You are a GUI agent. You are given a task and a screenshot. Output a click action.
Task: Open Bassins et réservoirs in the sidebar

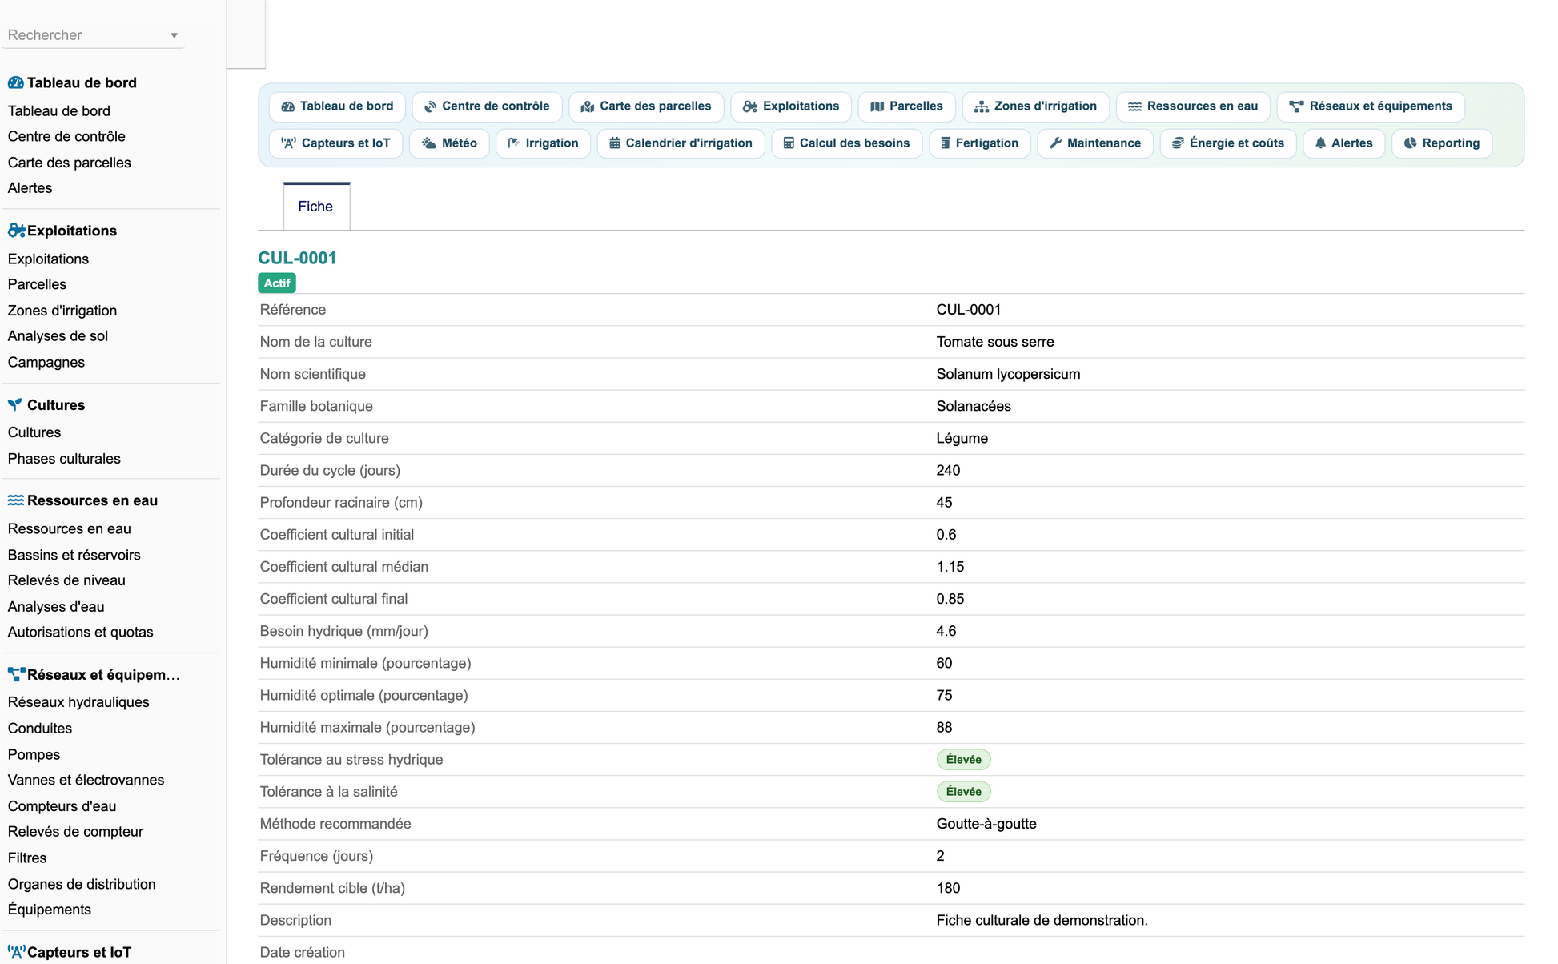[x=74, y=555]
